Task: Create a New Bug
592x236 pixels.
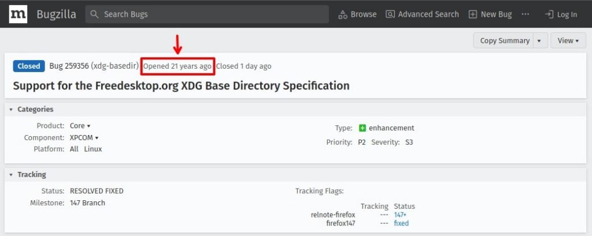Action: 490,14
